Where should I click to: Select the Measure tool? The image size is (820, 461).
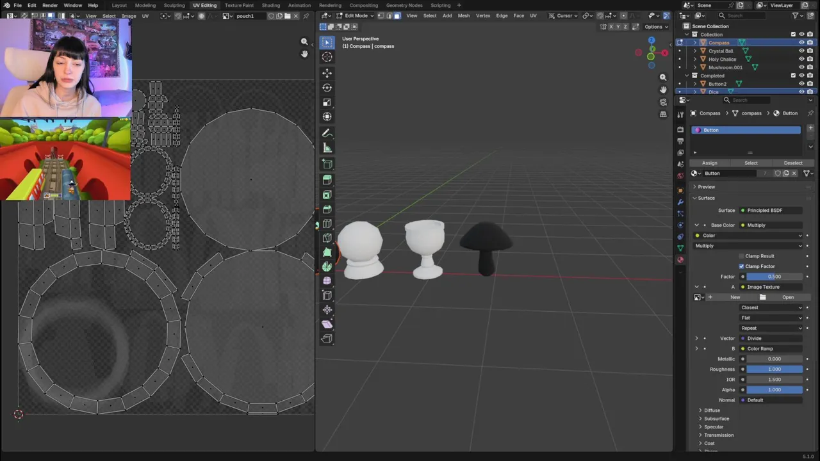tap(327, 148)
